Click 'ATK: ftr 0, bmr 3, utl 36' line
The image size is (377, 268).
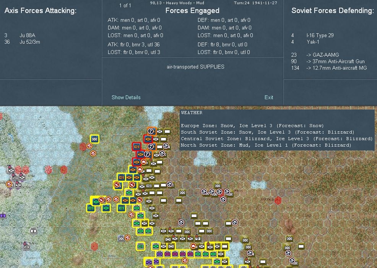134,44
